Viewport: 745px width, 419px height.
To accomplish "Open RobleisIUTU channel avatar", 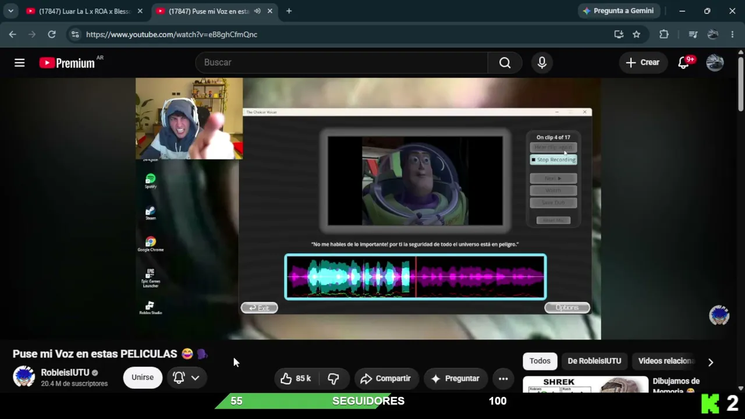I will coord(24,377).
